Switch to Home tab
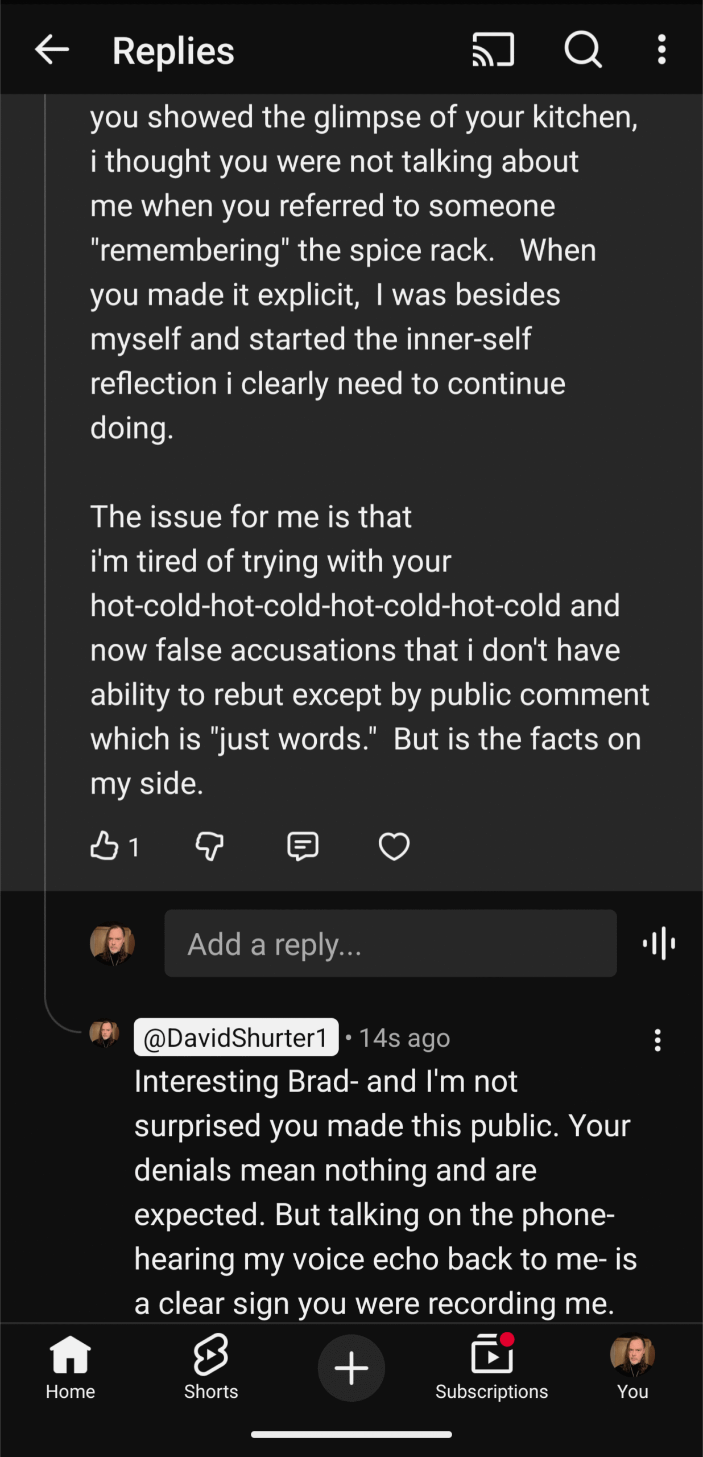 (71, 1367)
